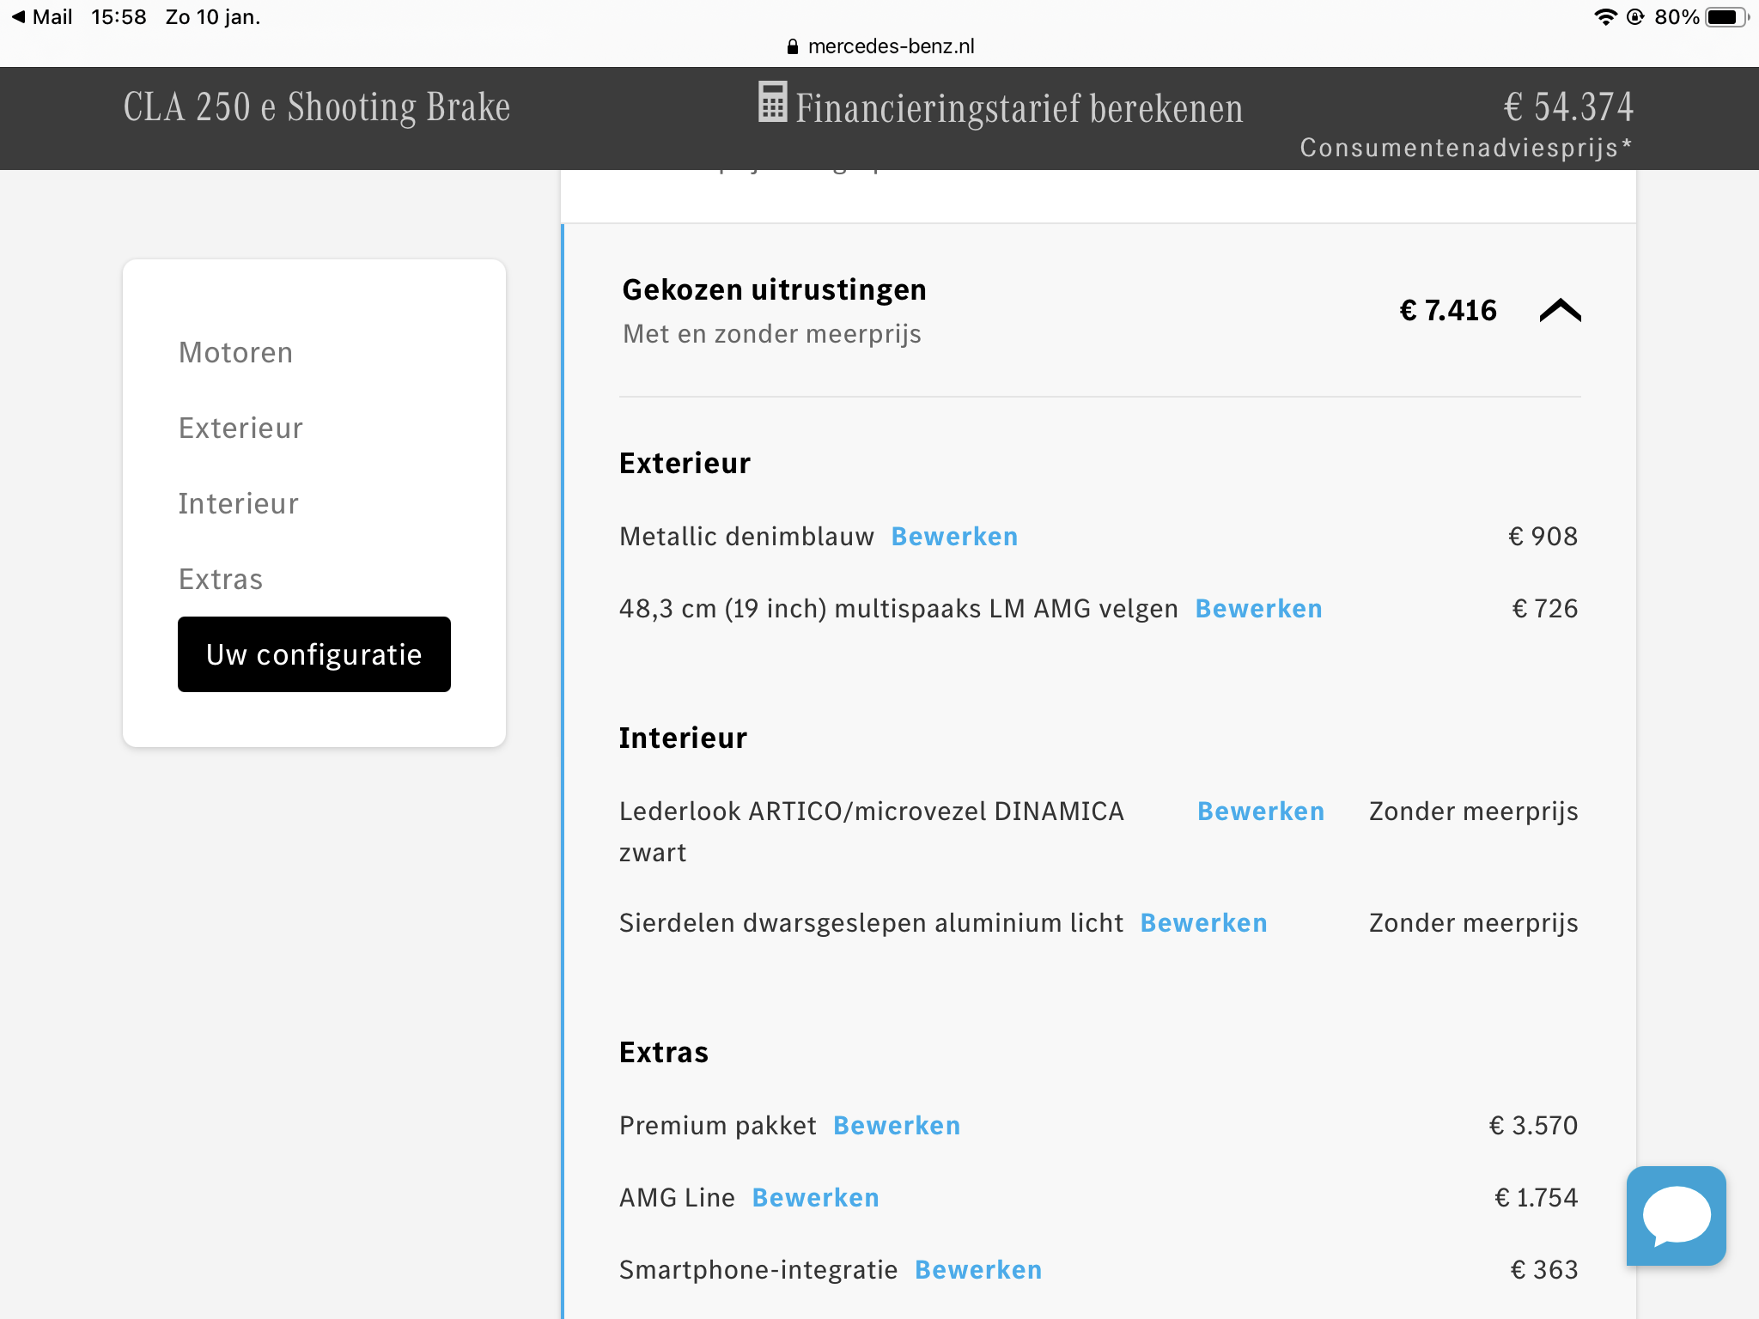The image size is (1759, 1319).
Task: Edit AMG Line via Bewerken
Action: [x=815, y=1198]
